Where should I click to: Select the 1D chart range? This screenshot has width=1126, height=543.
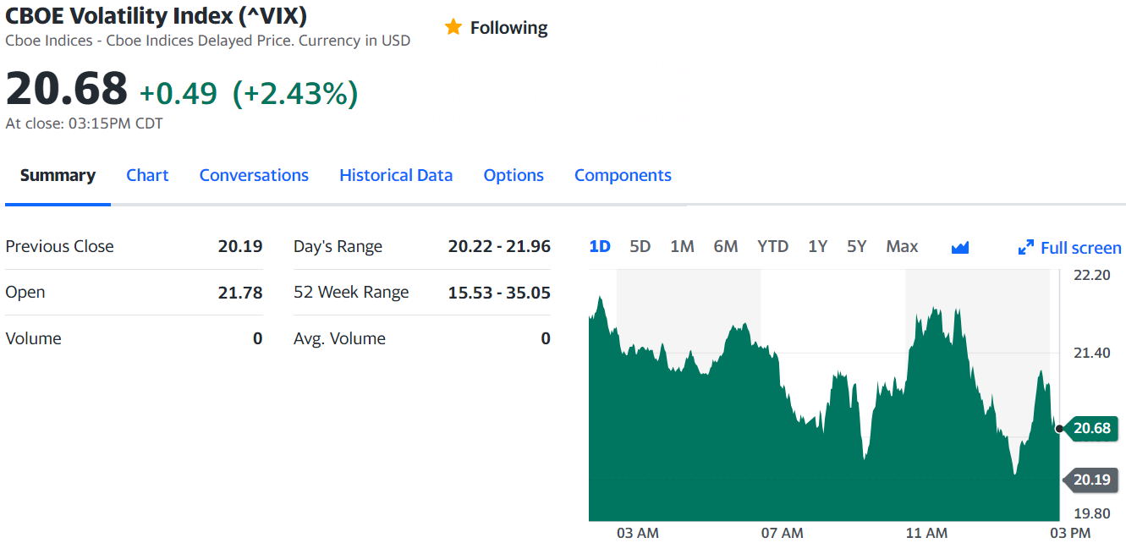click(600, 246)
